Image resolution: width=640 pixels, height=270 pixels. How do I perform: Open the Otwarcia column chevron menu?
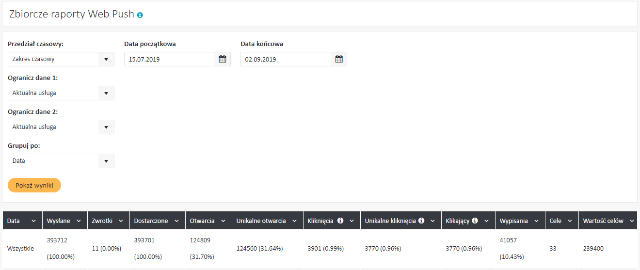coord(224,221)
